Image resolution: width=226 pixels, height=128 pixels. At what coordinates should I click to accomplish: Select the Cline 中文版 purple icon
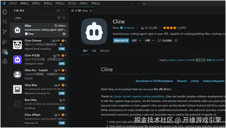pos(17,59)
